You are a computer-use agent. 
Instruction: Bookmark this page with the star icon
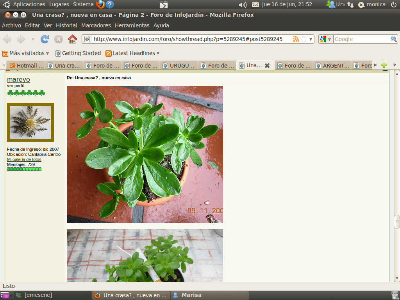tap(304, 39)
